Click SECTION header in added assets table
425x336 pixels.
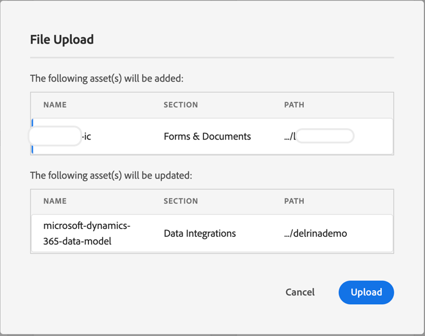click(181, 105)
